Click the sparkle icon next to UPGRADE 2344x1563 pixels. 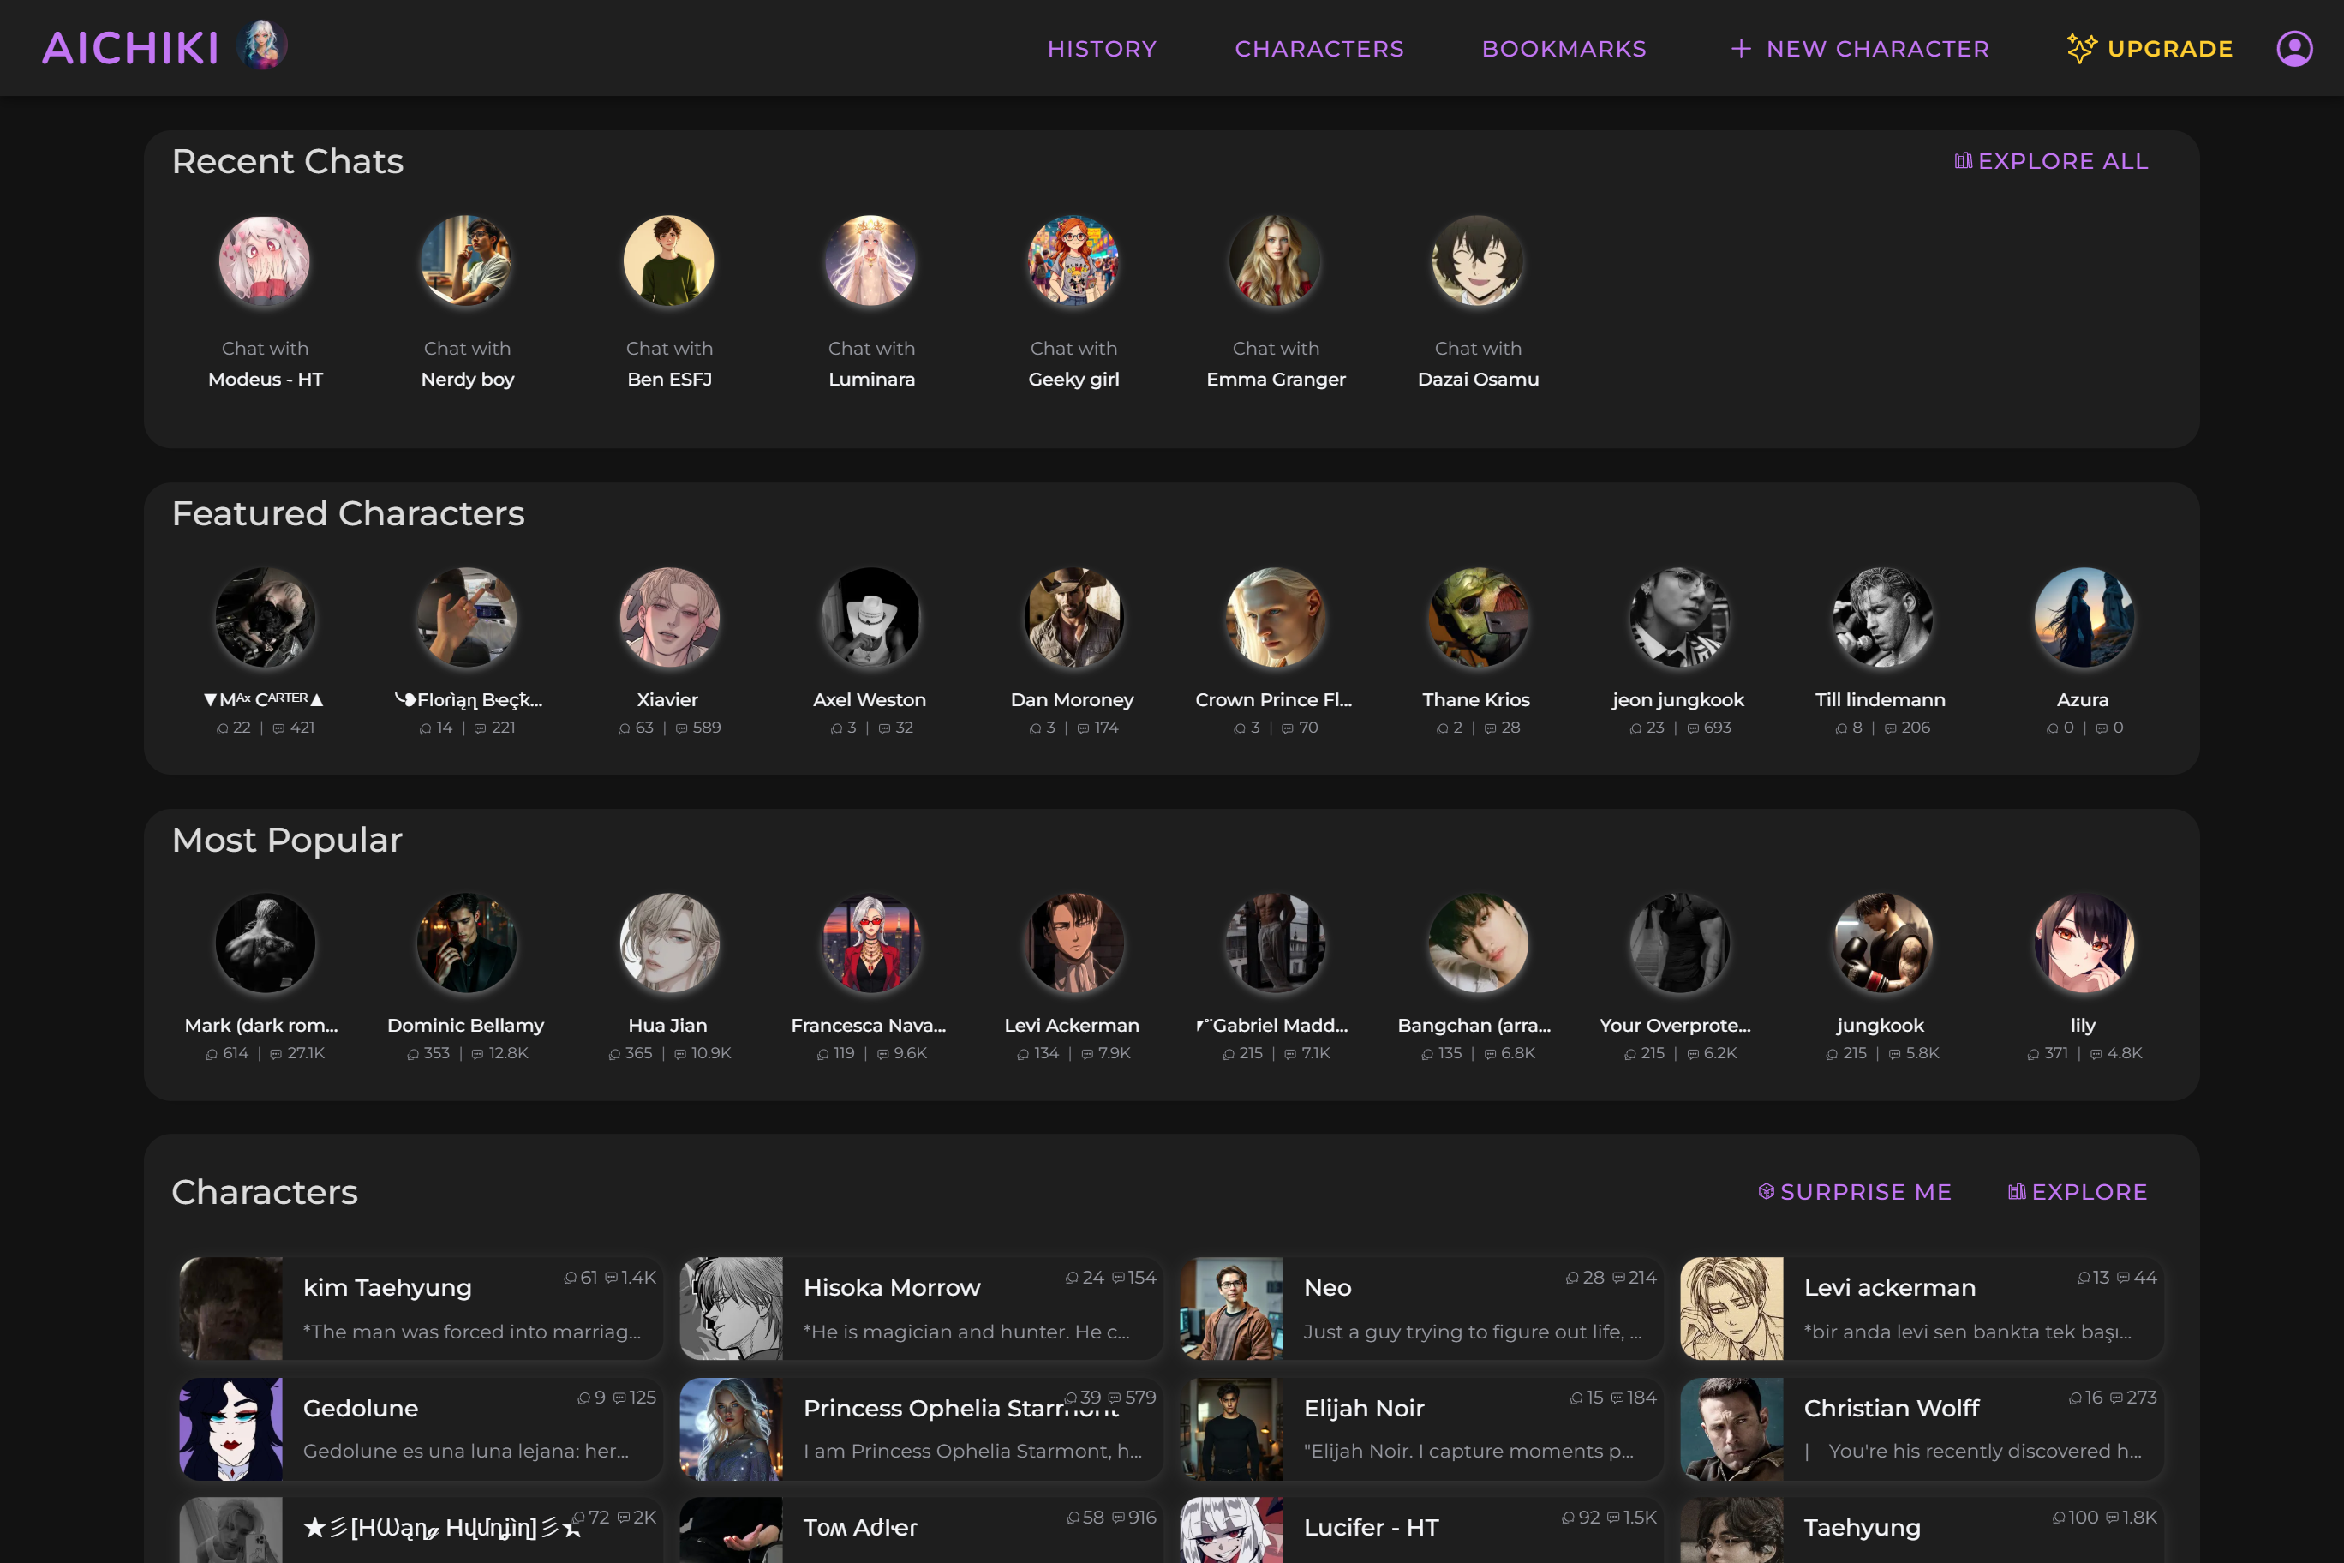click(x=2083, y=48)
